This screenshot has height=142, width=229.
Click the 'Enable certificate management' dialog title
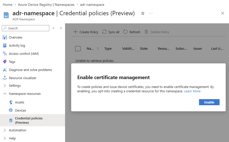tap(113, 78)
